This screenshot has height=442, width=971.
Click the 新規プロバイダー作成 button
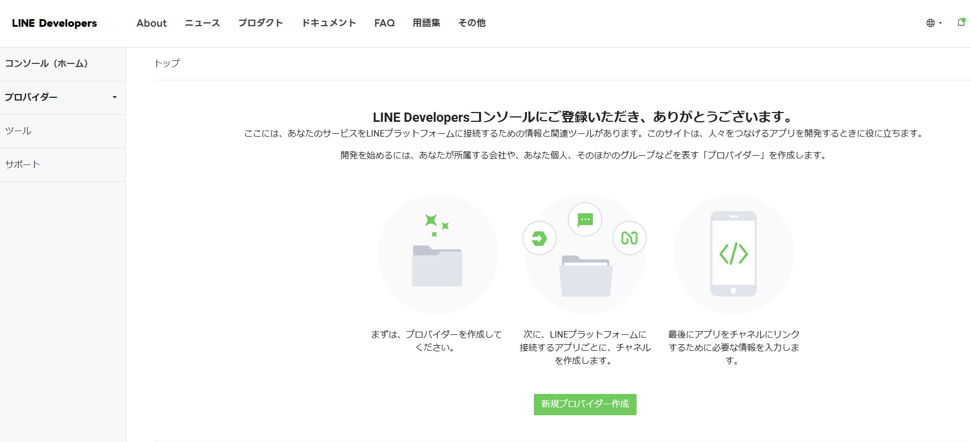(585, 404)
